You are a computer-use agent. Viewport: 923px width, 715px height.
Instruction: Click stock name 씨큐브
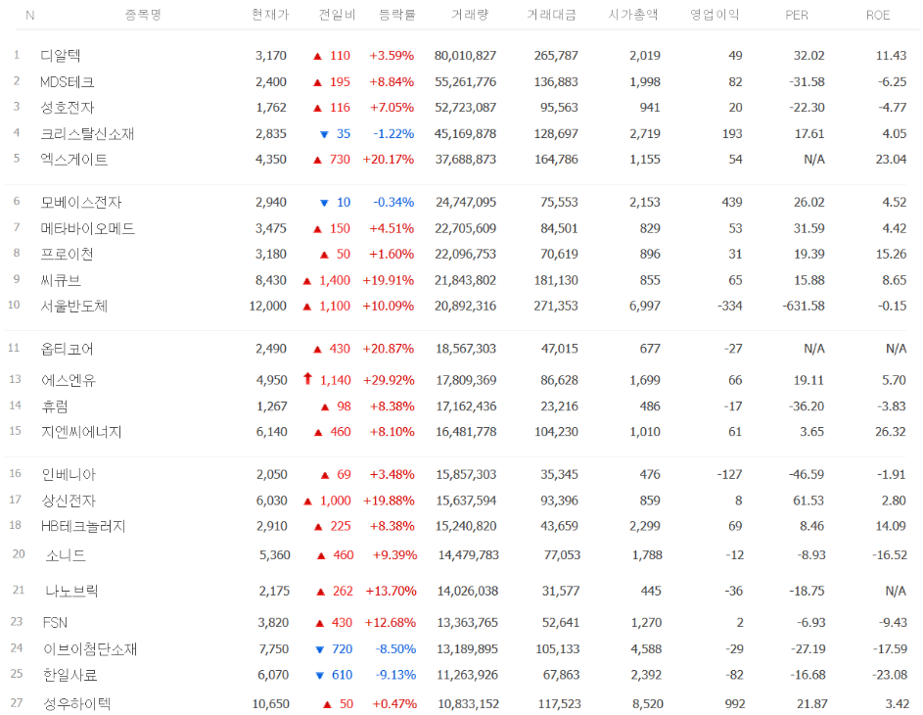[60, 280]
